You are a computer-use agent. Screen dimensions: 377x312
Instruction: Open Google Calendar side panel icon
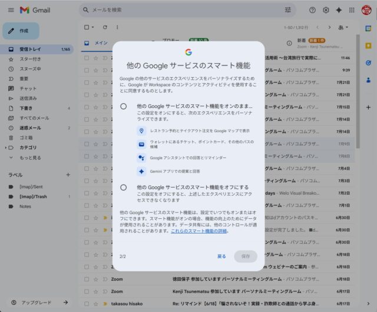(x=368, y=28)
